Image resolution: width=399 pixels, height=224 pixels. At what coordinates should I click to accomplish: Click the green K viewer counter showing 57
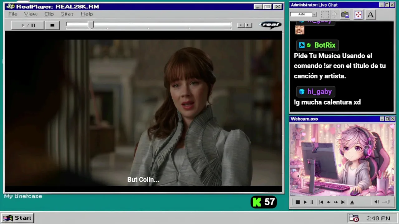[x=264, y=202]
